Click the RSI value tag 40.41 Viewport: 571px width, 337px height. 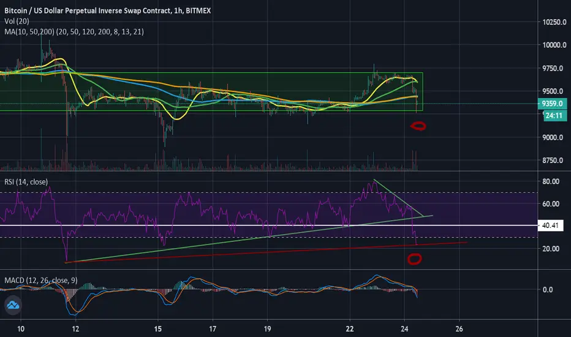pyautogui.click(x=550, y=225)
